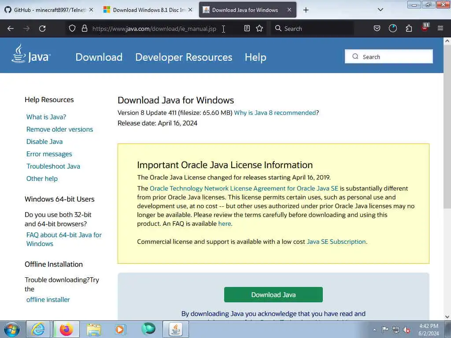Click the scrollbar down arrow

447,317
